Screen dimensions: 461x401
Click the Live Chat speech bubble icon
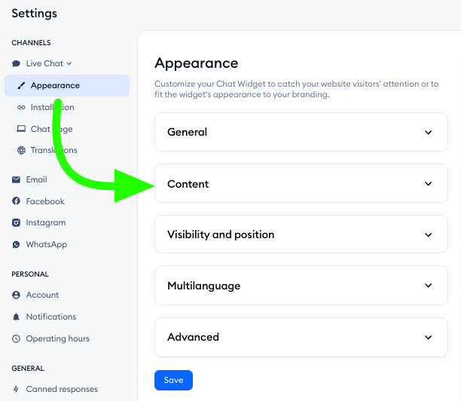pos(16,64)
